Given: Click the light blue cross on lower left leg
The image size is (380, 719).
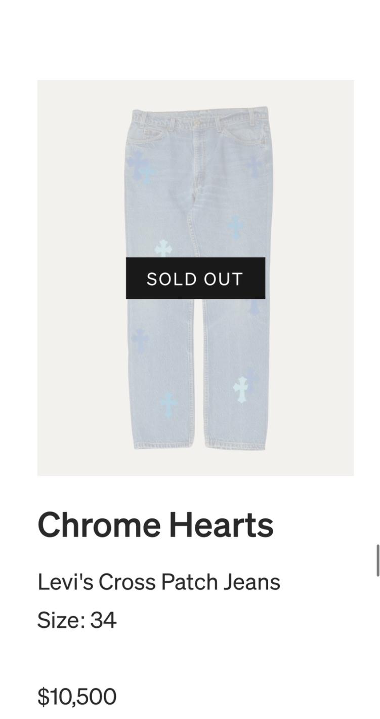Looking at the screenshot, I should point(168,405).
